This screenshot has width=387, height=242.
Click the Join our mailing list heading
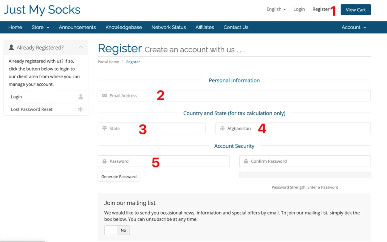(130, 203)
